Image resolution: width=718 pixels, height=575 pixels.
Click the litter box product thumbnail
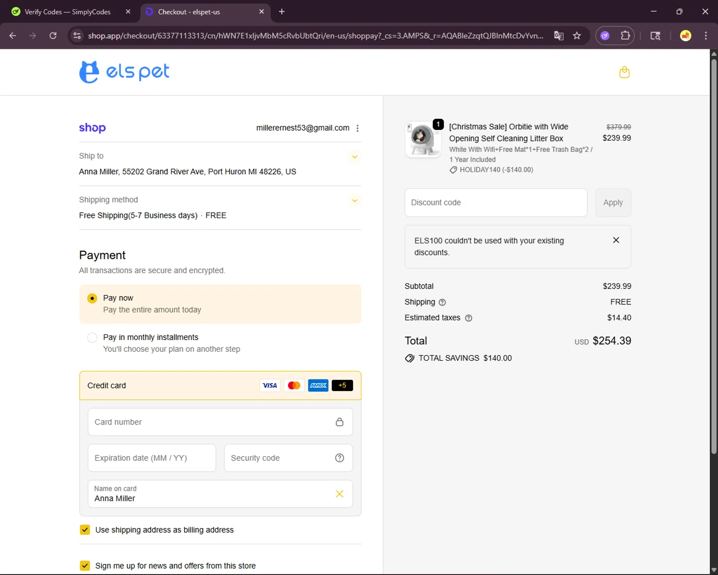(x=423, y=139)
